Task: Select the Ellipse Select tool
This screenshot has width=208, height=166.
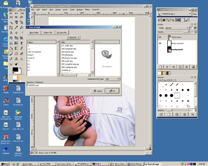Action: [16, 17]
